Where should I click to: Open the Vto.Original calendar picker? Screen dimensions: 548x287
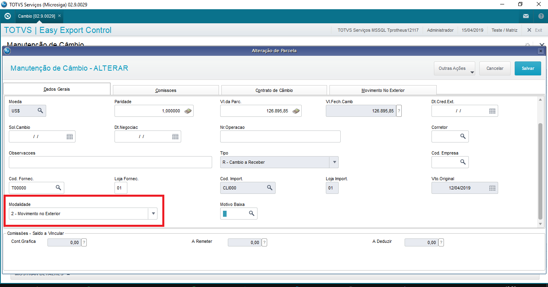pos(492,188)
